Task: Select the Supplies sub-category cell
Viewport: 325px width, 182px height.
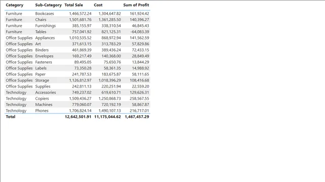Action: [x=43, y=86]
